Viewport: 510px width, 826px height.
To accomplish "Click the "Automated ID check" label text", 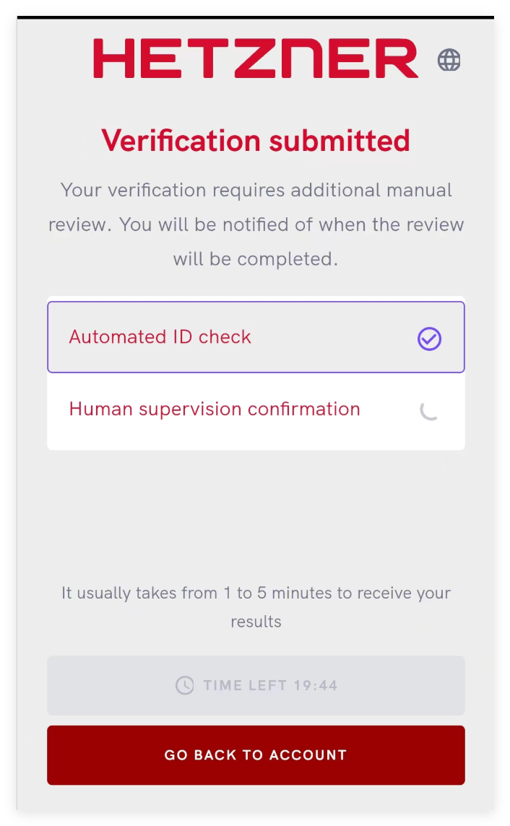I will pos(160,337).
